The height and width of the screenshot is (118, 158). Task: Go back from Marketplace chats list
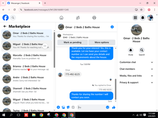click(x=5, y=26)
